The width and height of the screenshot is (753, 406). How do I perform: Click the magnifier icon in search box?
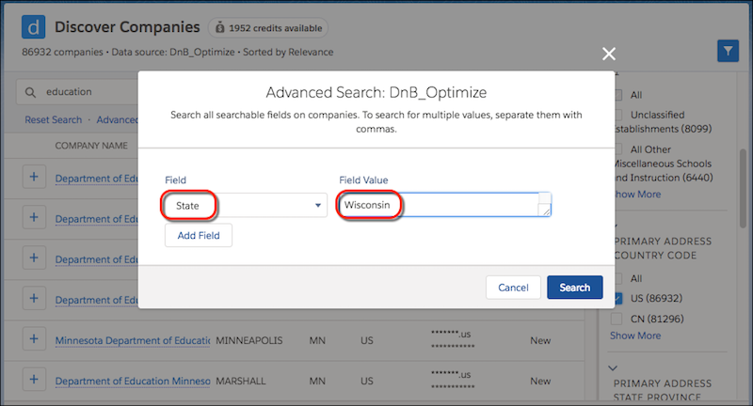point(30,92)
